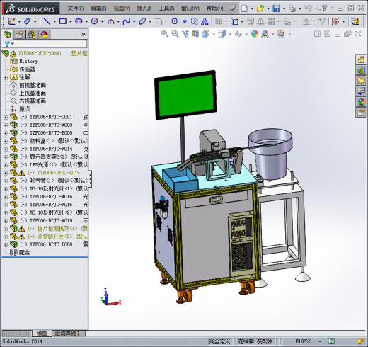The image size is (368, 347).
Task: Open the save options dropdown arrow
Action: coord(284,9)
